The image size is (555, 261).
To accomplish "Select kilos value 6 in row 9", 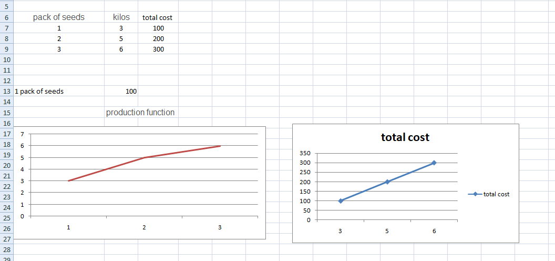I will pos(121,49).
